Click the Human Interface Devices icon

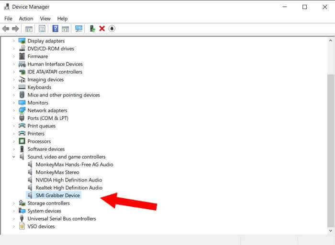22,64
